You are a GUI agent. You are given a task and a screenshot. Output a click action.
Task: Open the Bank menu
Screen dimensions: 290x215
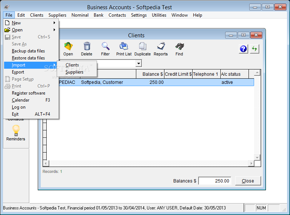(99, 15)
